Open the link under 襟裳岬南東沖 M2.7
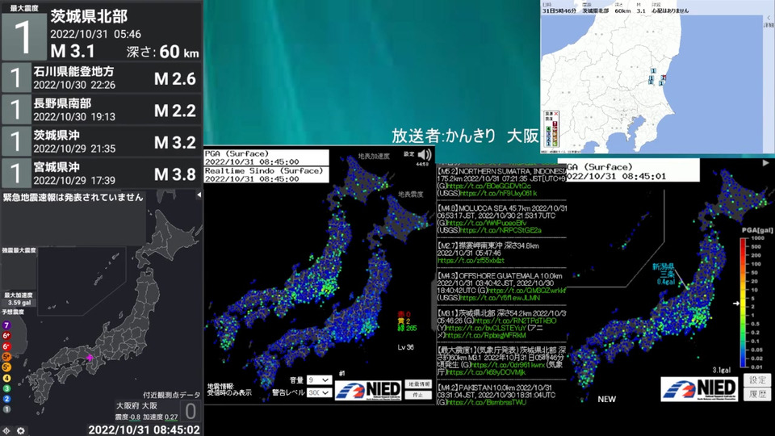This screenshot has width=775, height=436. 471,261
